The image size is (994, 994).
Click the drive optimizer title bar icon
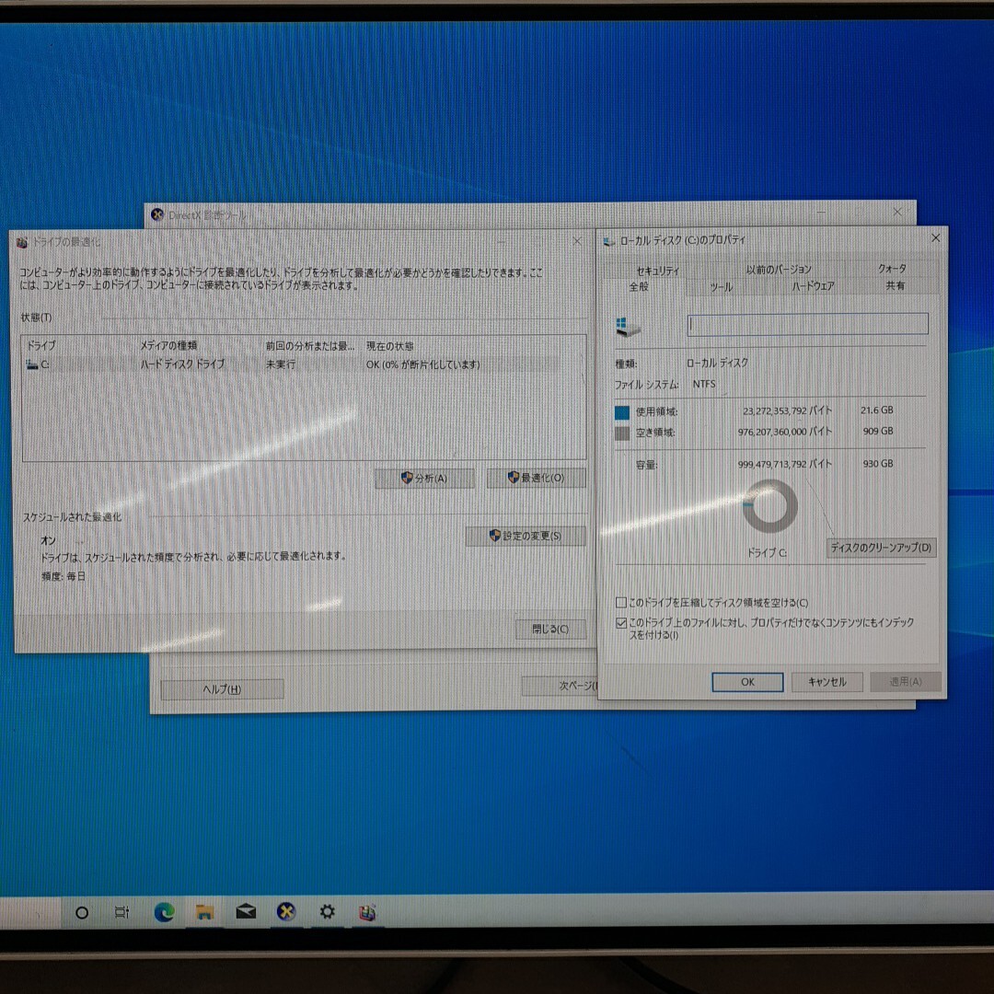point(22,242)
